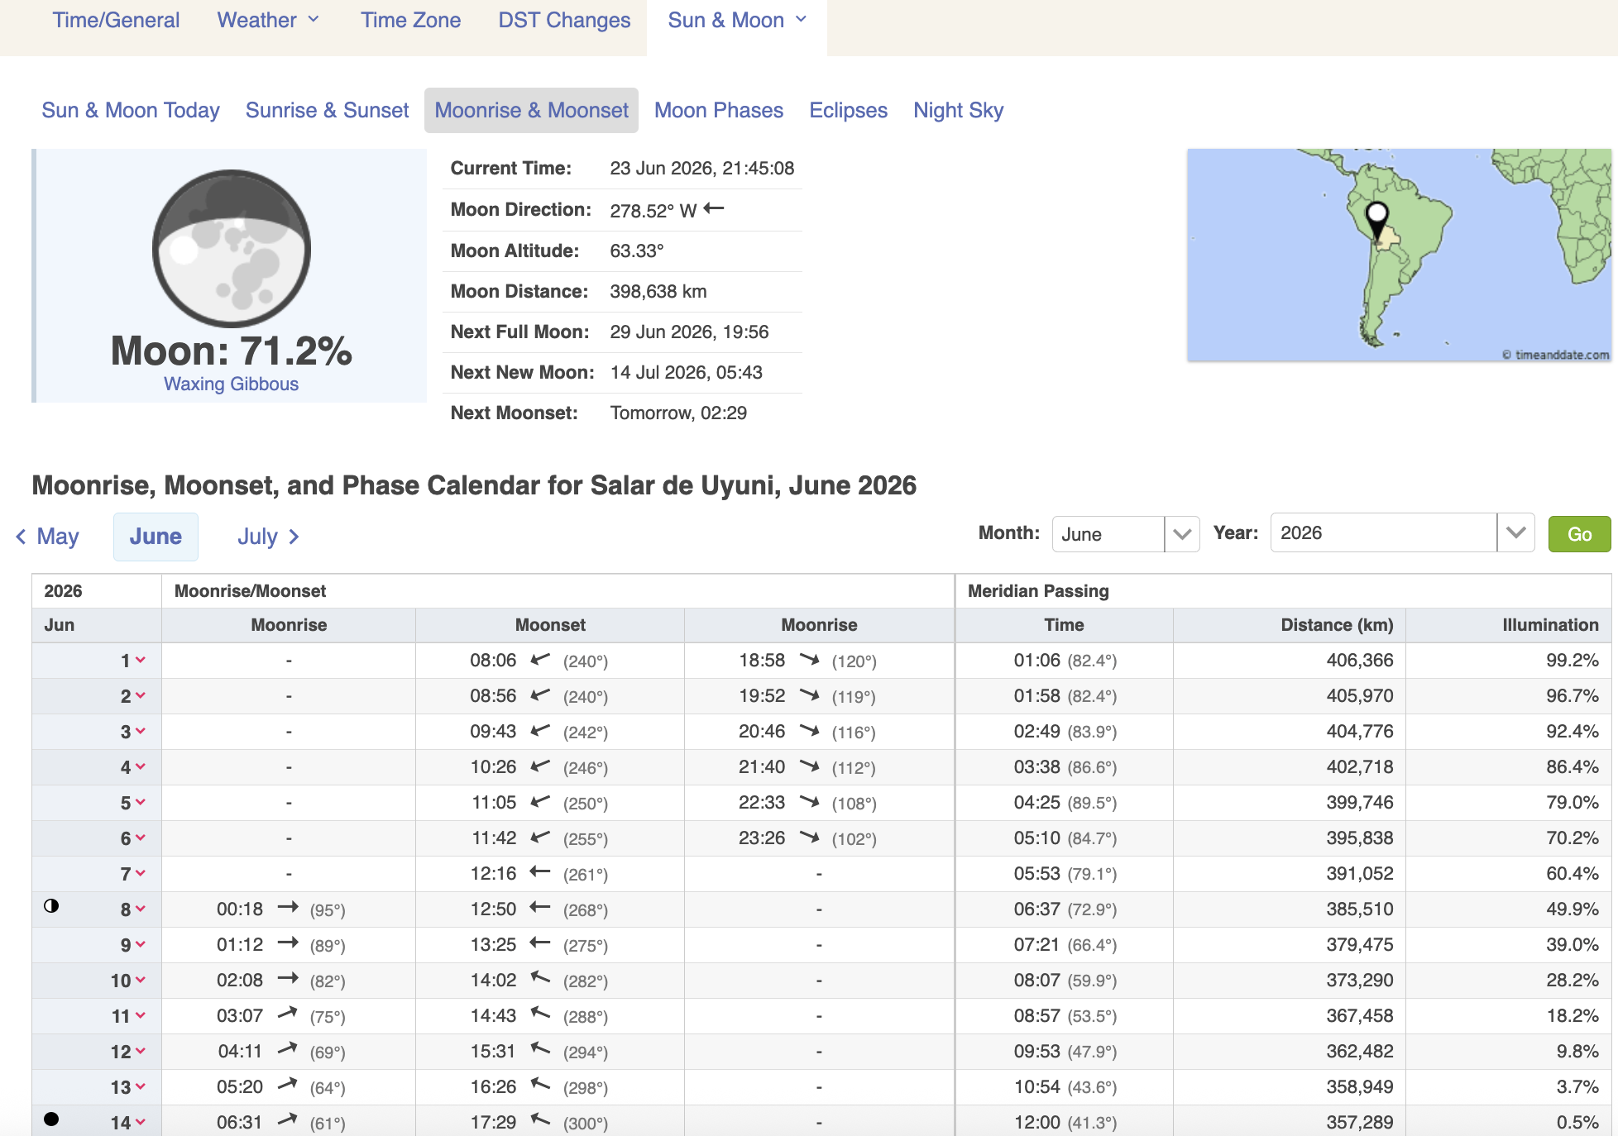Click the new moon icon on Jun 14

tap(51, 1119)
